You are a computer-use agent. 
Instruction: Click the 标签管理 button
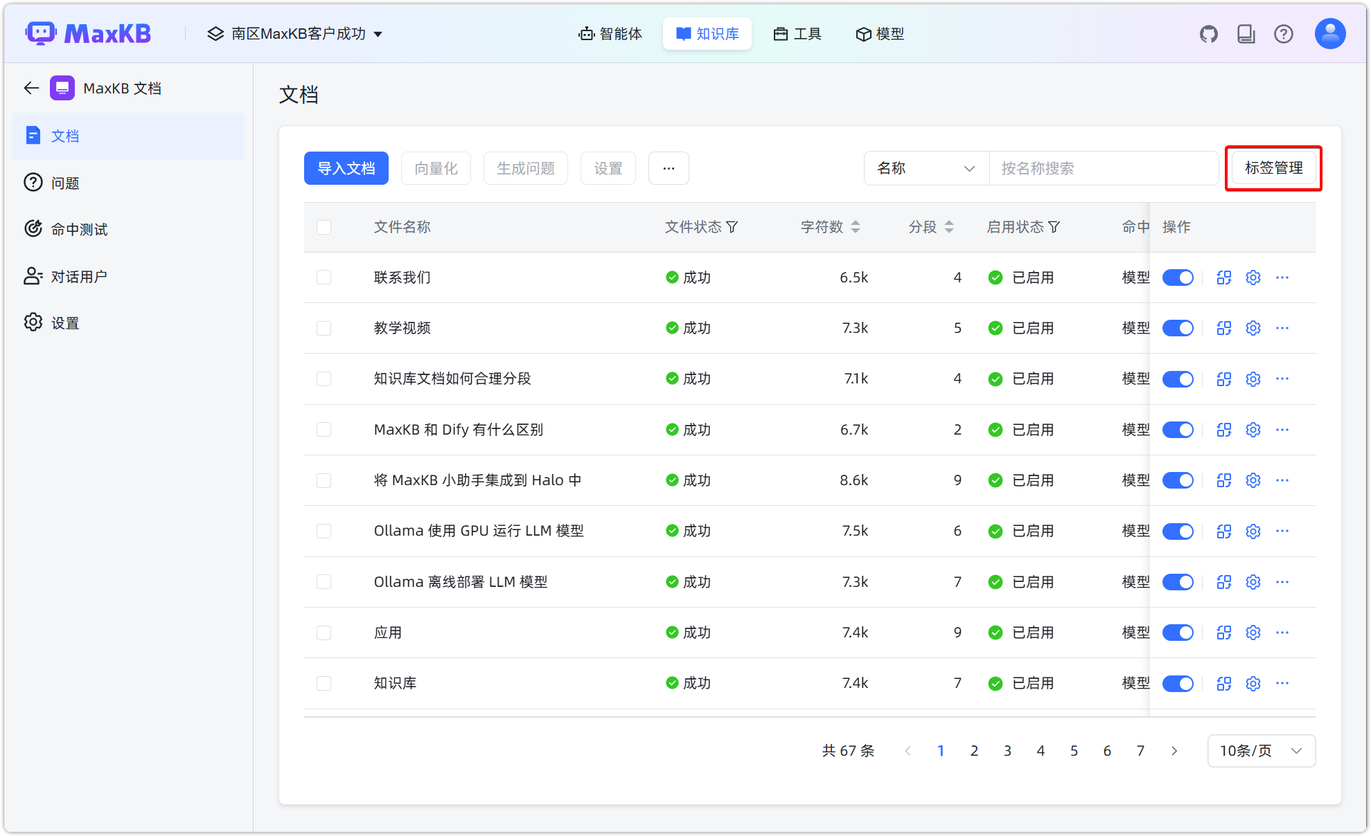tap(1273, 167)
